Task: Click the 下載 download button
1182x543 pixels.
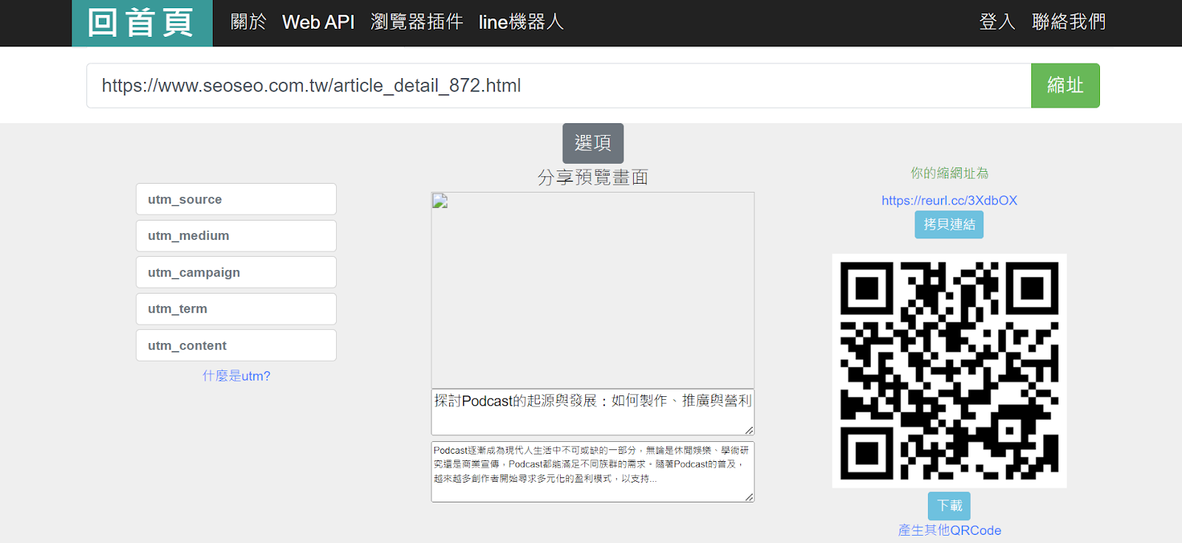Action: (949, 506)
